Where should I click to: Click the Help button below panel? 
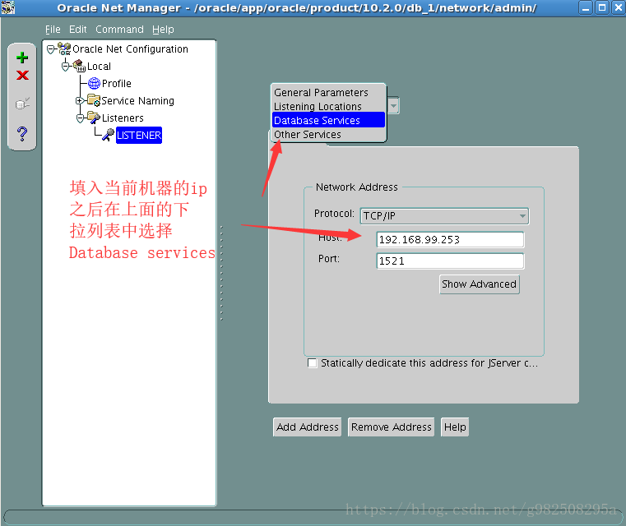tap(455, 427)
